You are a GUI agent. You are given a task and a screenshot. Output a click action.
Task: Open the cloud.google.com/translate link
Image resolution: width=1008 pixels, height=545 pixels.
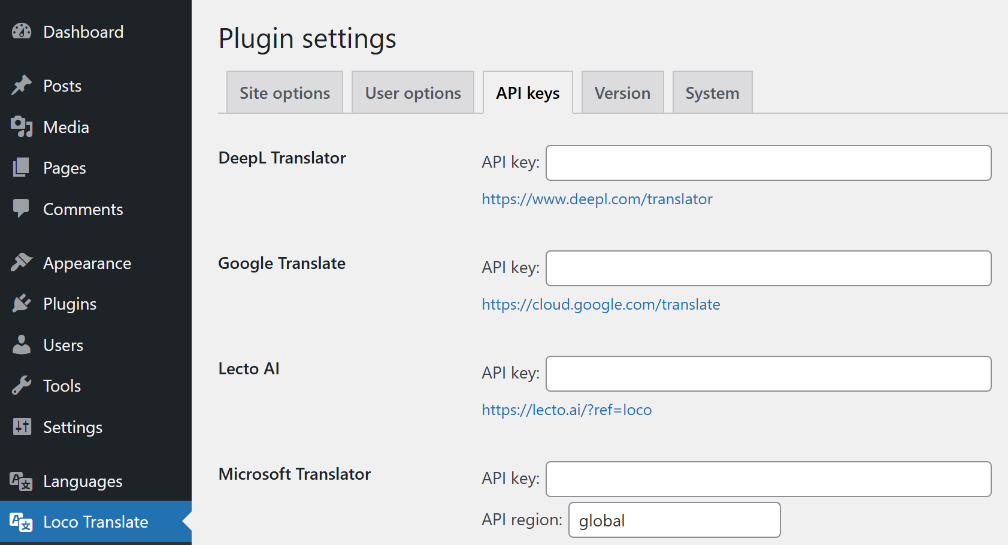click(x=601, y=304)
